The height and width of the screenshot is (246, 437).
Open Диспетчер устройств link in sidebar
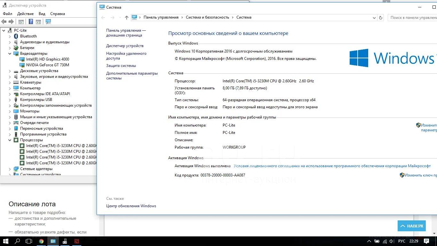[x=125, y=46]
